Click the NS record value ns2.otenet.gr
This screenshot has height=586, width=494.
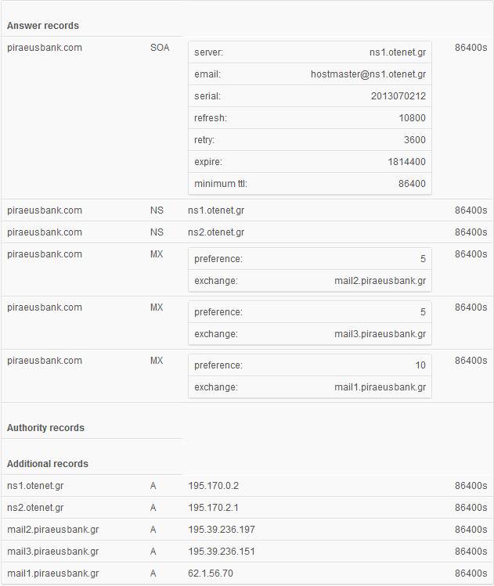coord(216,232)
